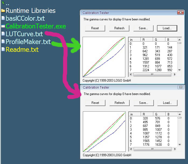Click the parent directory up-arrow icon

(3, 3)
